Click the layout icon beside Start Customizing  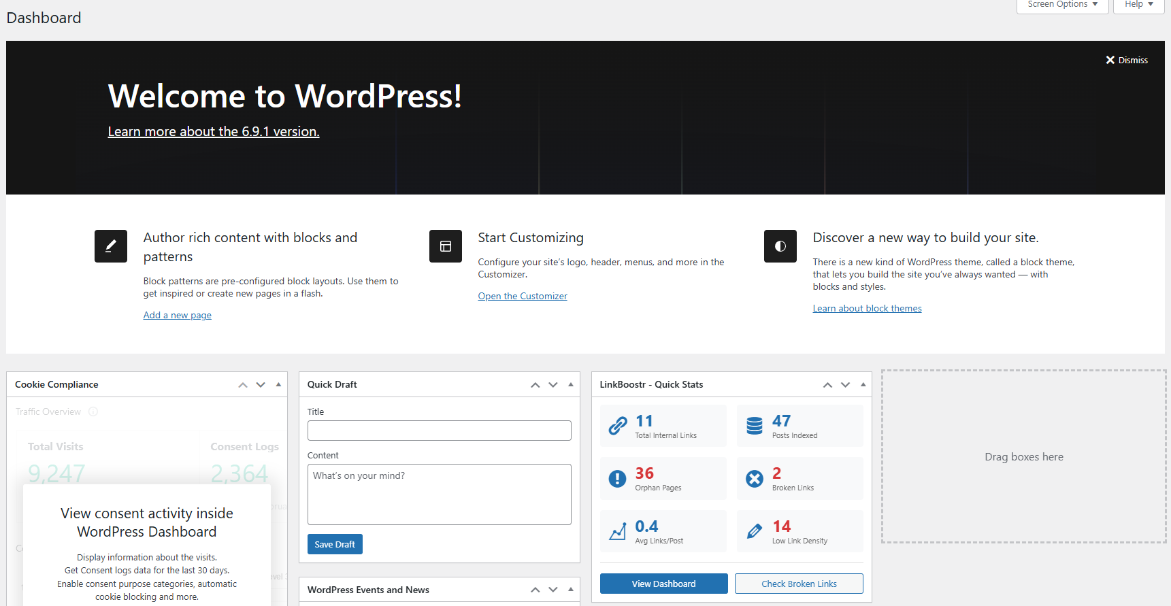pos(446,246)
